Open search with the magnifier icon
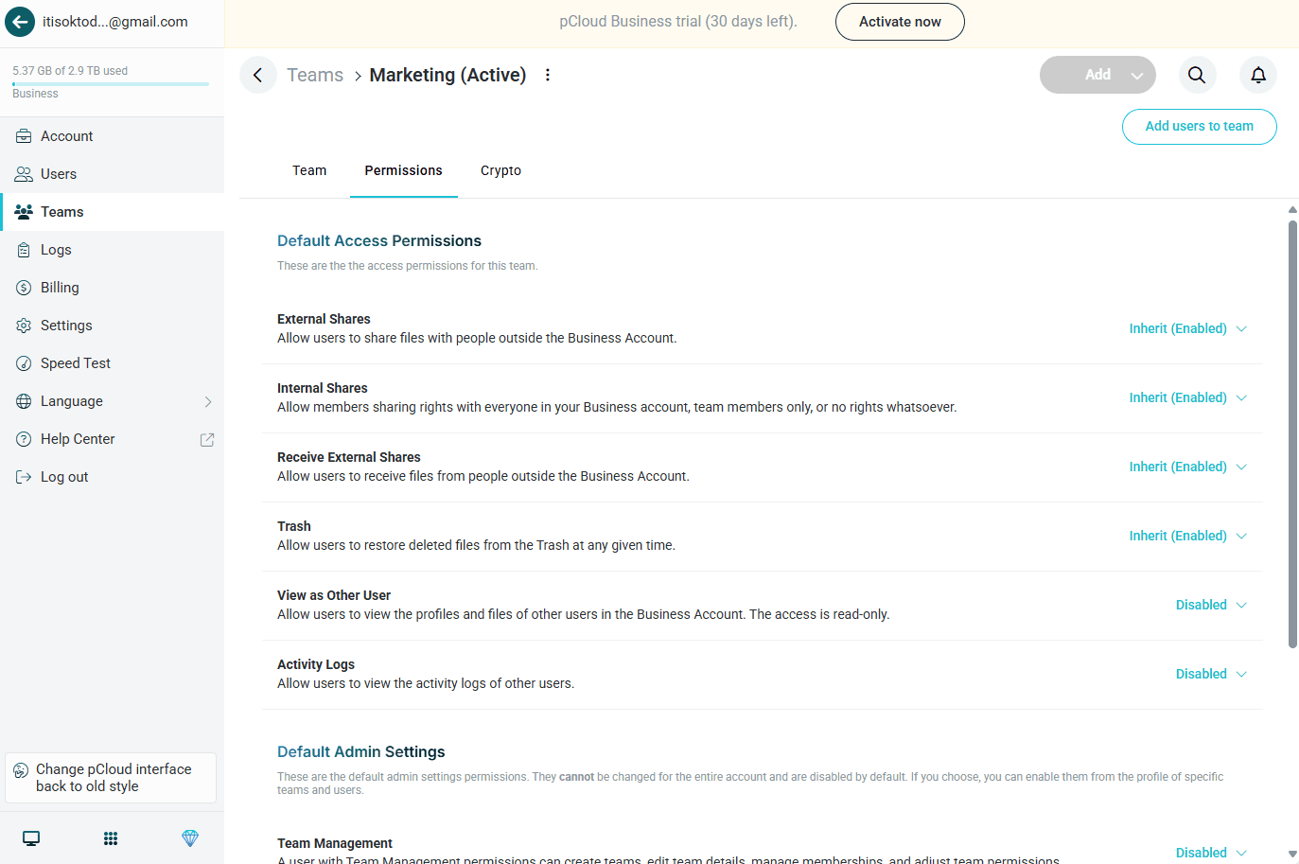The width and height of the screenshot is (1299, 864). 1197,75
